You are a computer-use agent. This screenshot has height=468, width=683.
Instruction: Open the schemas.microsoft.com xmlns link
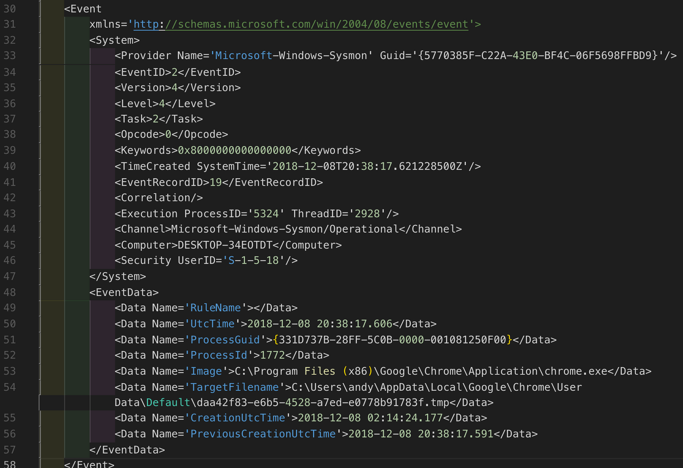(301, 24)
